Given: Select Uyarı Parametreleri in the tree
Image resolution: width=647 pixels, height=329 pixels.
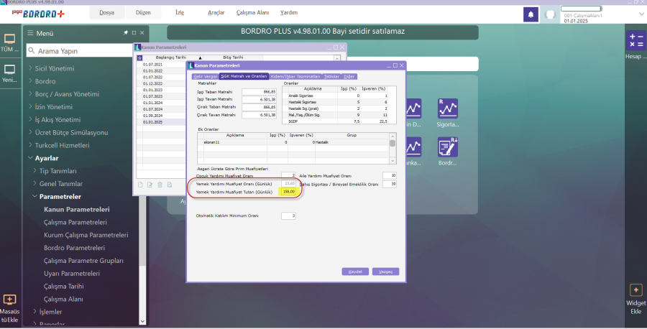Looking at the screenshot, I should [x=72, y=274].
